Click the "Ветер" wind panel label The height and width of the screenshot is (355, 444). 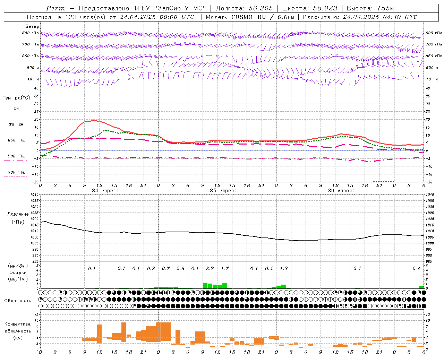coord(32,26)
